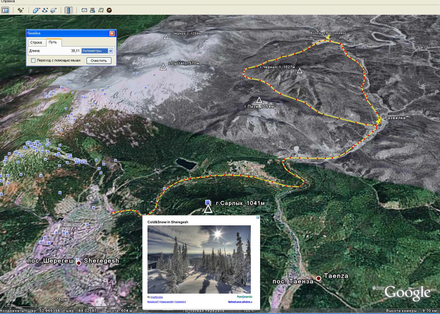440x314 pixels.
Task: Click the add image overlay icon
Action: tap(54, 10)
